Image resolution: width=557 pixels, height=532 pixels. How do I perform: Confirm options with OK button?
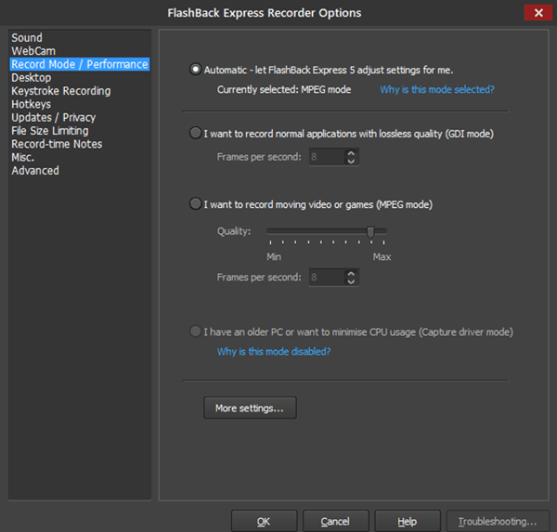tap(264, 522)
